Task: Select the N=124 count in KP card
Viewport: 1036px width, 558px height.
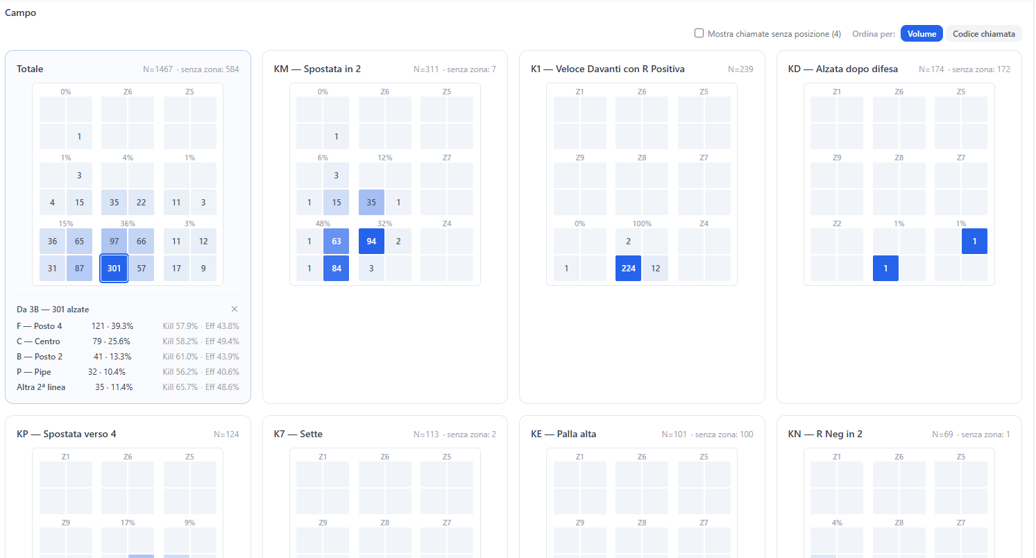Action: [226, 434]
